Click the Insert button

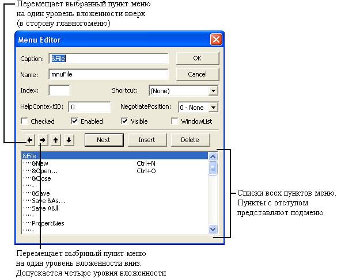coord(147,140)
